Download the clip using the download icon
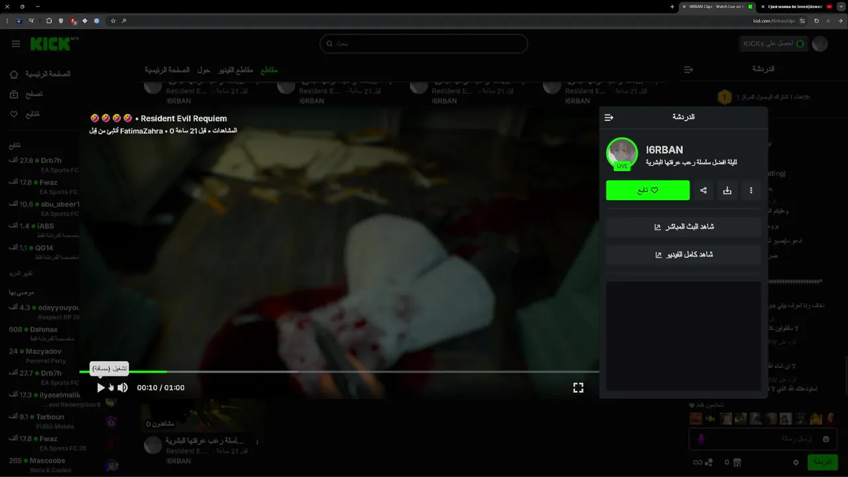This screenshot has height=477, width=848. [x=727, y=190]
